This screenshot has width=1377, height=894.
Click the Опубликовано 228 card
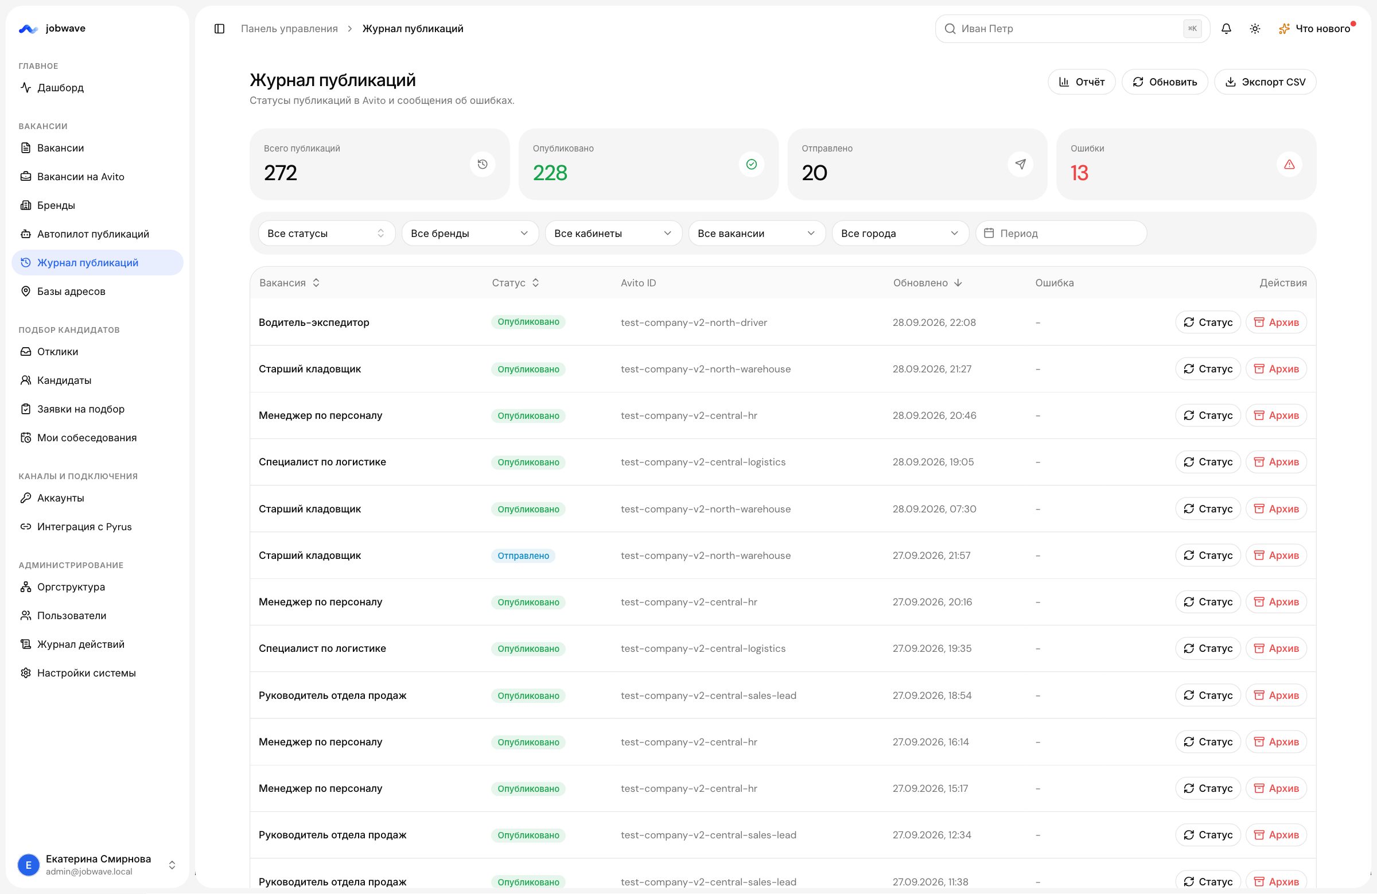(x=648, y=164)
